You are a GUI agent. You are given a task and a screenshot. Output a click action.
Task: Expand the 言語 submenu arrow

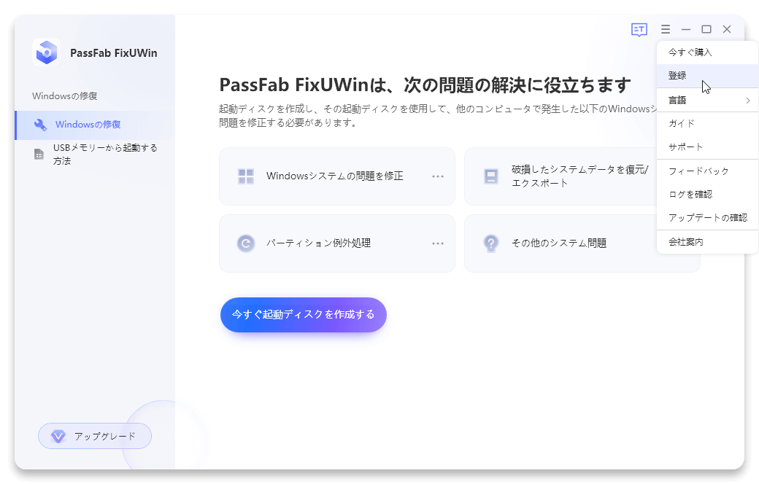(x=748, y=100)
